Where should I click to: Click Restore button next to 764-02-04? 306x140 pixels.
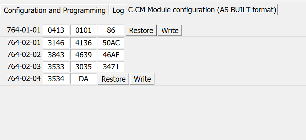pos(114,79)
